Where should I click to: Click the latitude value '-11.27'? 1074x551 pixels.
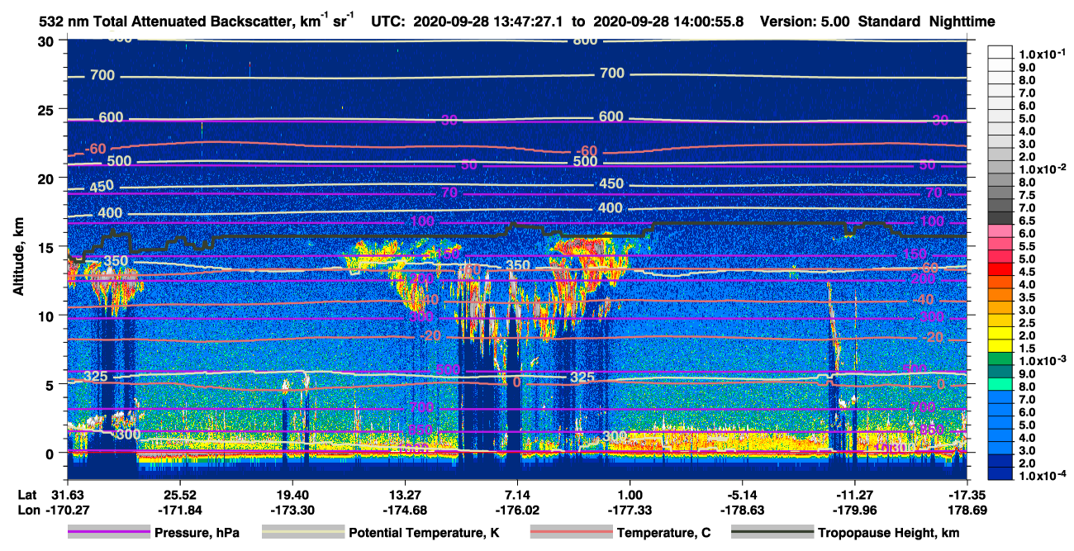coord(854,495)
